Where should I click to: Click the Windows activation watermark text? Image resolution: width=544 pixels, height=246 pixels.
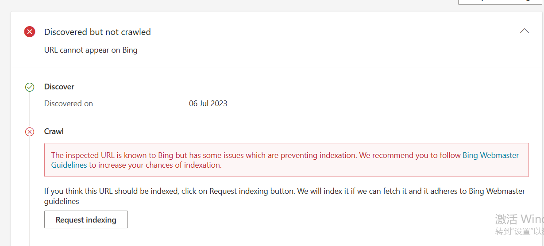519,219
